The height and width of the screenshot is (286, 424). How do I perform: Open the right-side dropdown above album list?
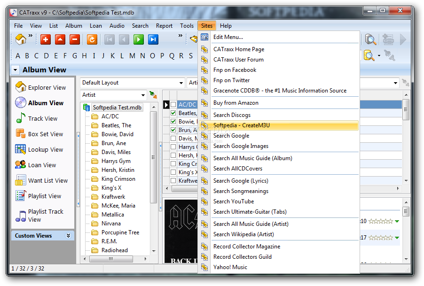(395, 83)
